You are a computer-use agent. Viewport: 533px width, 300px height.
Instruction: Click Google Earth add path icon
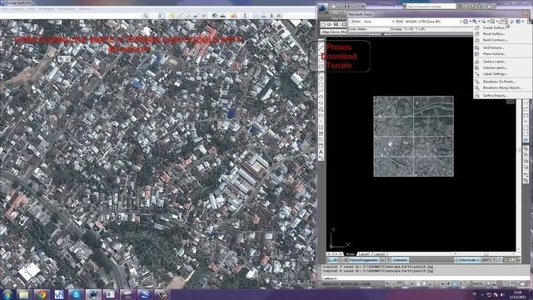[188, 15]
